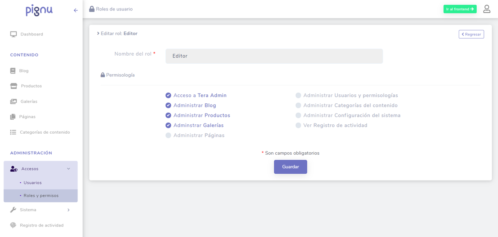Click the Regresar button

(x=471, y=34)
